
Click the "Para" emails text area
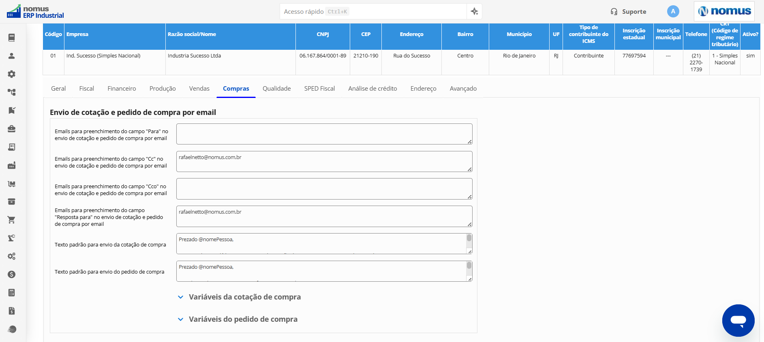tap(324, 134)
